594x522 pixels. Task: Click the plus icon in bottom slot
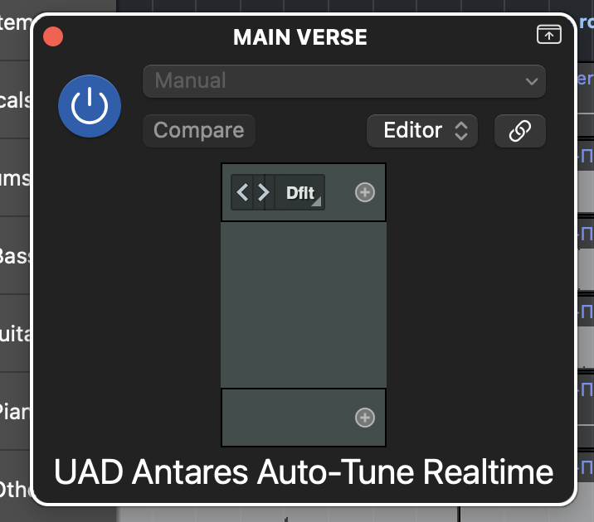(365, 418)
